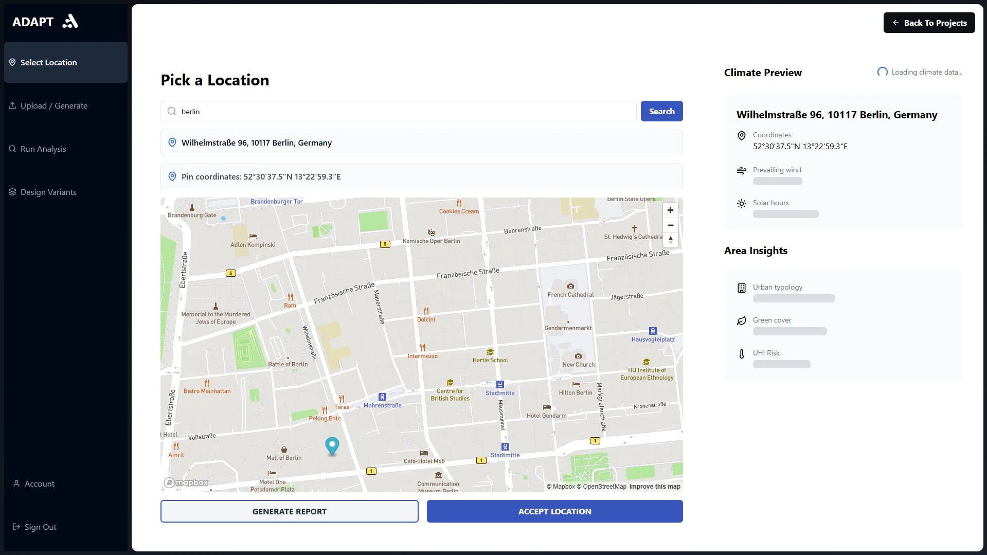Open Select Location in sidebar

click(66, 62)
